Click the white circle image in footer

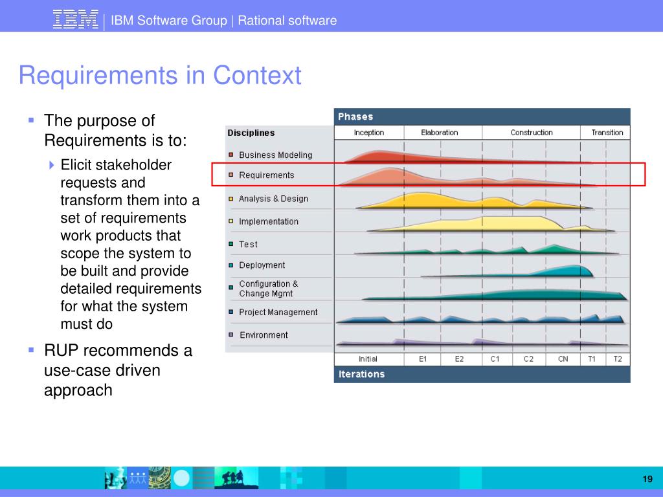pos(182,478)
